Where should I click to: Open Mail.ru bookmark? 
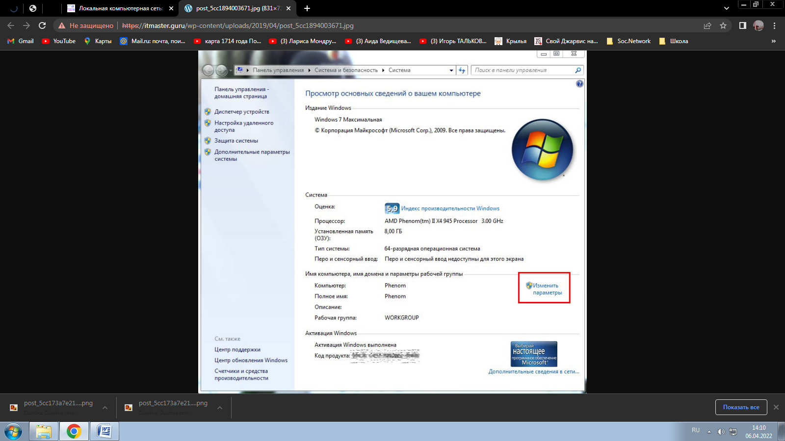coord(153,41)
